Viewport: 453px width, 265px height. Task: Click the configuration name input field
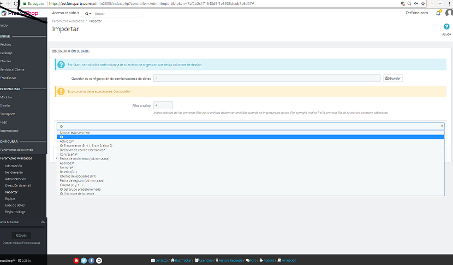(x=267, y=78)
